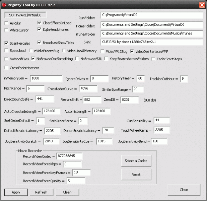Uncheck EqInHeadphones option
Screen dimensions: 207x201
click(39, 29)
